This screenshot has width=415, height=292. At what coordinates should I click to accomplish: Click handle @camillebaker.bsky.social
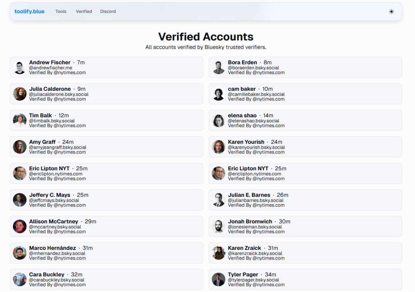point(256,94)
